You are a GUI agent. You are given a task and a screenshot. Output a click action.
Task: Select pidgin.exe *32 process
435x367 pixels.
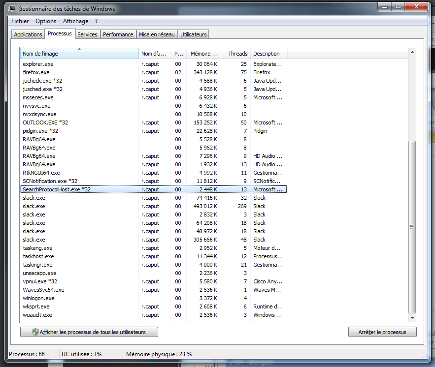tap(153, 131)
